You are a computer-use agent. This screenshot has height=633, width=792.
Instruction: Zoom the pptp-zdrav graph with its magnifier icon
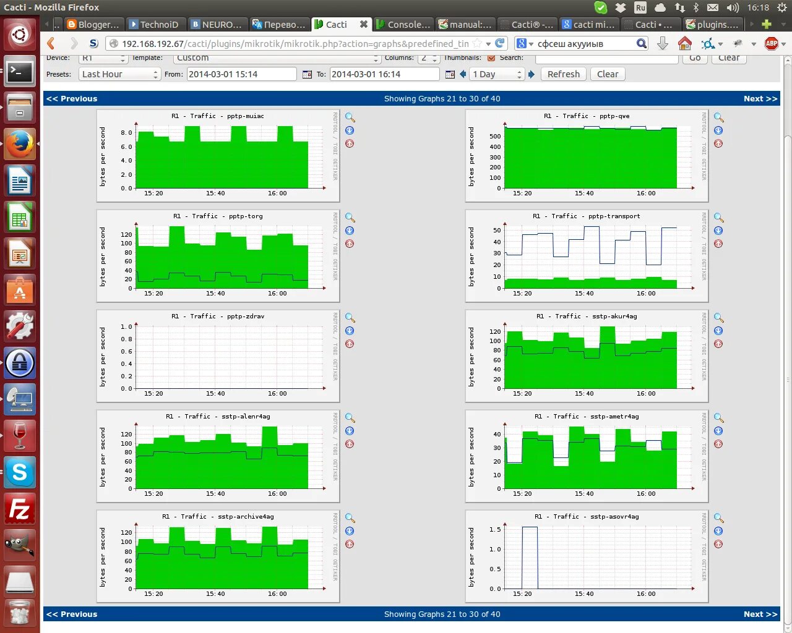click(350, 318)
